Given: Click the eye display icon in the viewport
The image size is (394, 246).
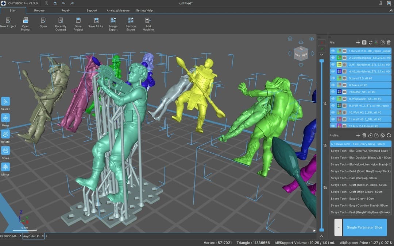Looking at the screenshot, I should pos(312,39).
